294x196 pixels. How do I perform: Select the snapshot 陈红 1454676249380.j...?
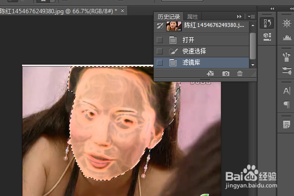coord(201,26)
